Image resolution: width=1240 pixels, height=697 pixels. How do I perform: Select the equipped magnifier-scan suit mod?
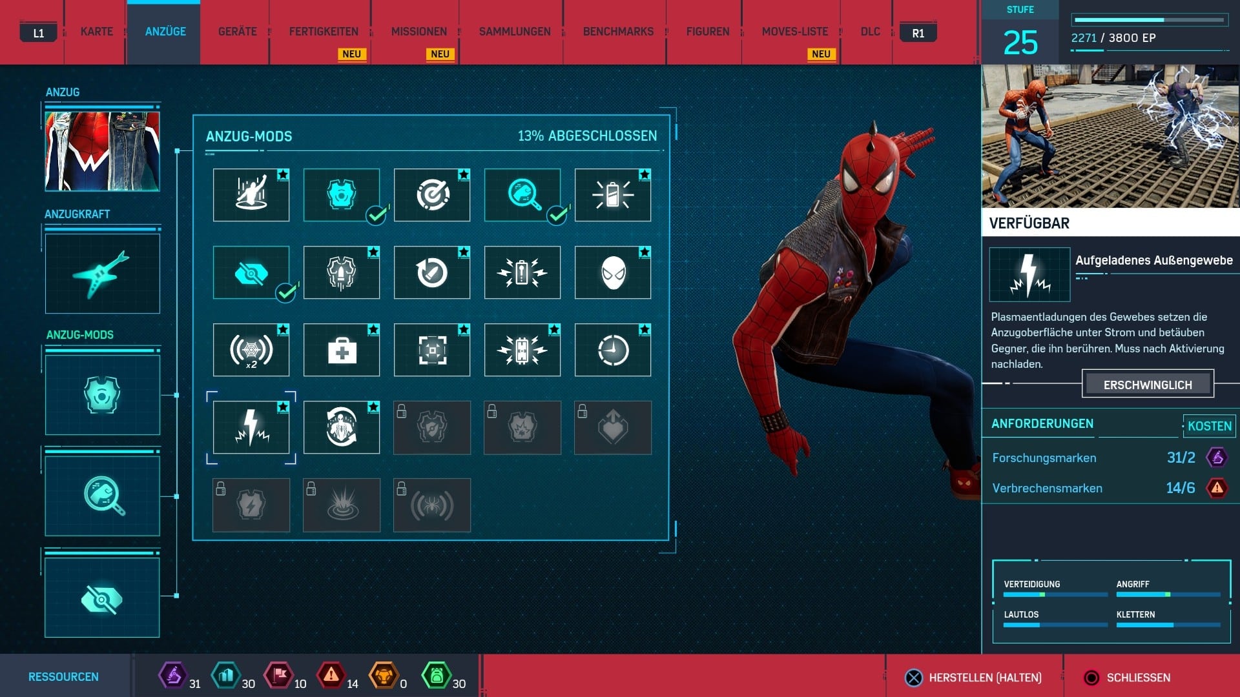[522, 195]
